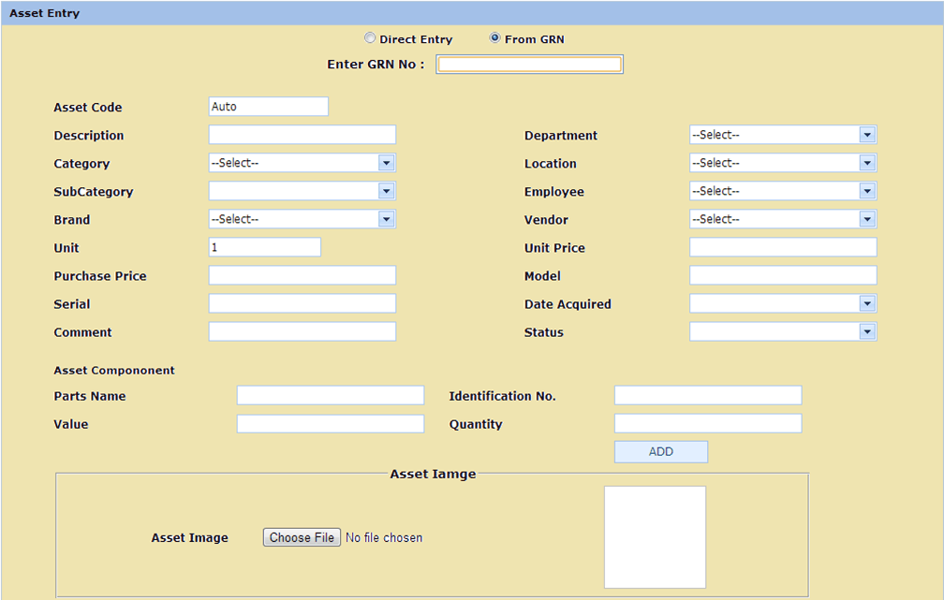Screen dimensions: 944x600
Task: Open the Vendor dropdown list
Action: click(782, 219)
